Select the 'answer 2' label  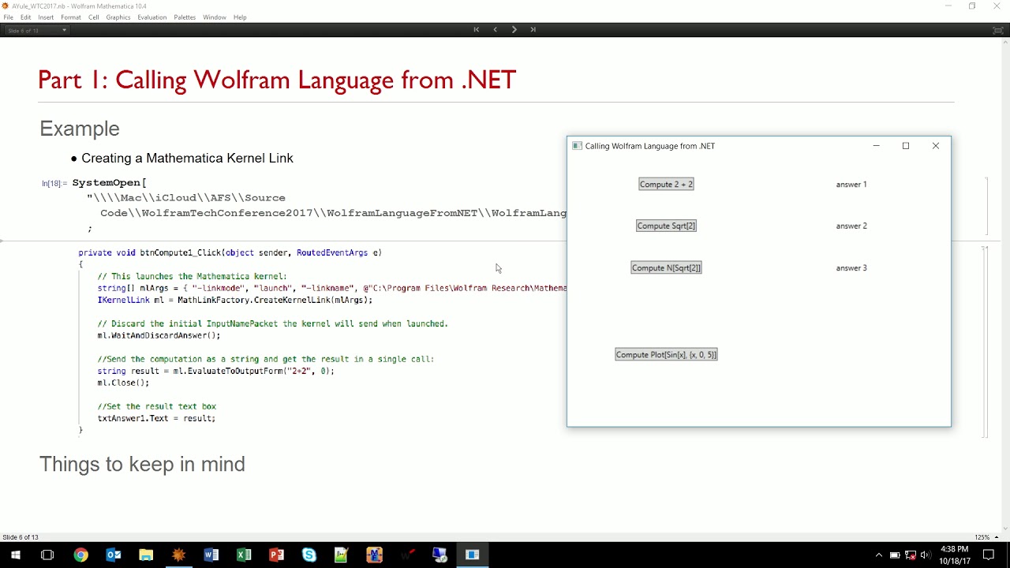(851, 226)
